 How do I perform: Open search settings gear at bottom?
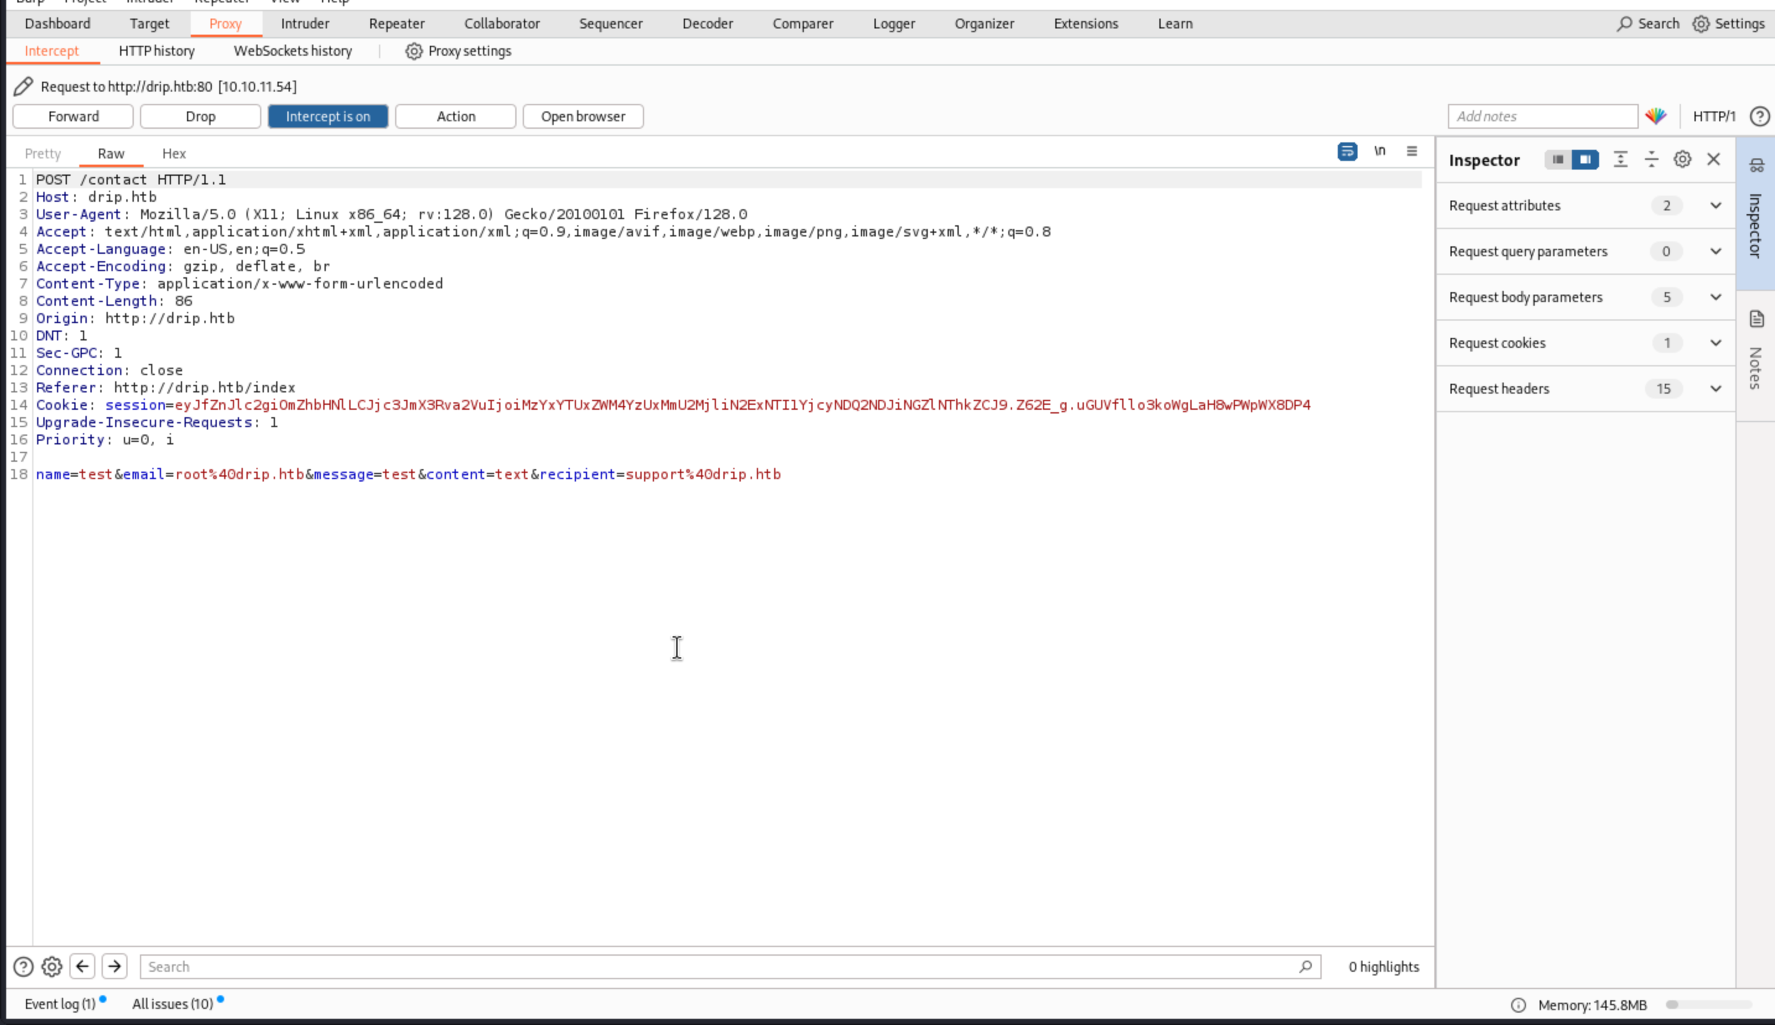[x=51, y=967]
